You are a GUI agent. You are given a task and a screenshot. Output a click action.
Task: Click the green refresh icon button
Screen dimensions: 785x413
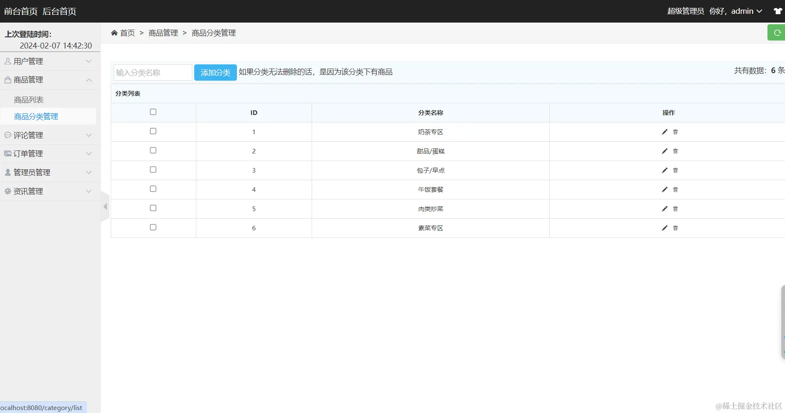point(777,33)
